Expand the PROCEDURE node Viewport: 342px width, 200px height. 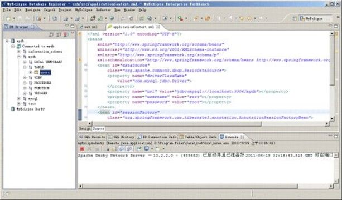tap(25, 83)
